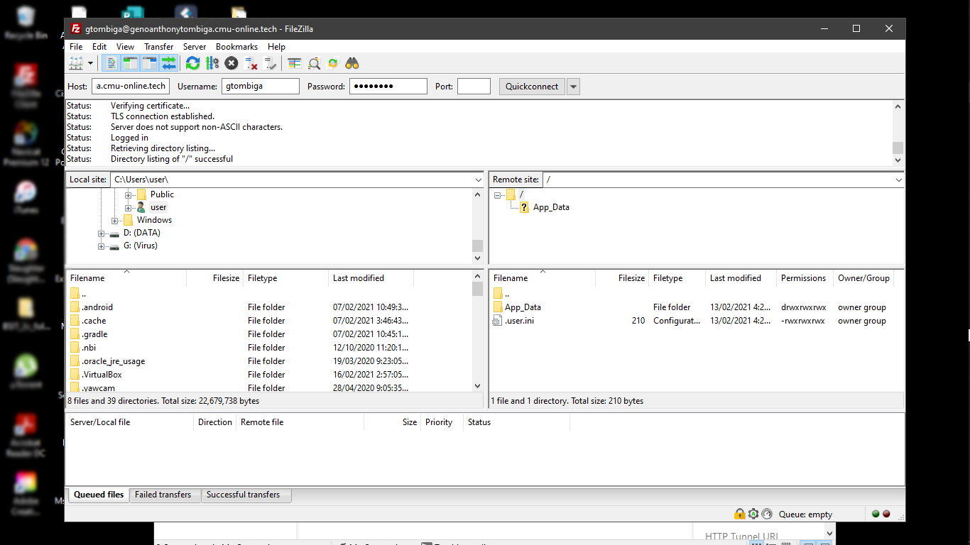Search for files recursively with binoculars icon
This screenshot has width=970, height=545.
[352, 63]
